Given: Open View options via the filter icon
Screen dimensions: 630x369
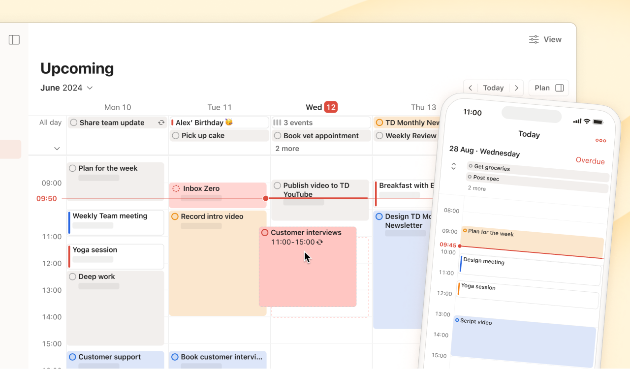Looking at the screenshot, I should point(533,39).
